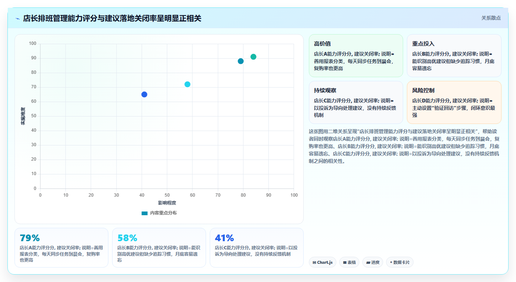Image resolution: width=516 pixels, height=282 pixels.
Task: Click the 数据卡片 tag
Action: pyautogui.click(x=400, y=262)
